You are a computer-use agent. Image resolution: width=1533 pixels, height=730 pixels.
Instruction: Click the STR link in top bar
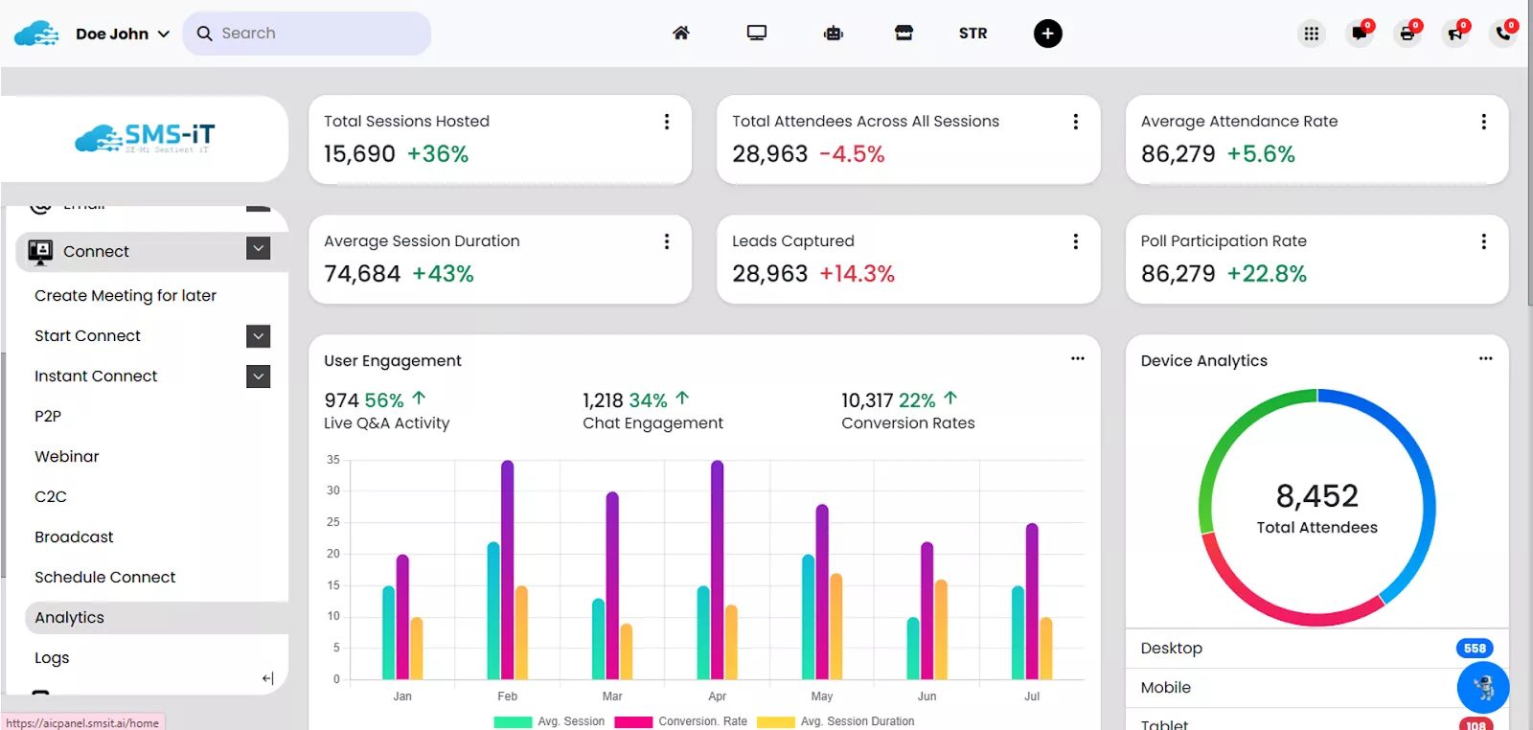[x=972, y=34]
